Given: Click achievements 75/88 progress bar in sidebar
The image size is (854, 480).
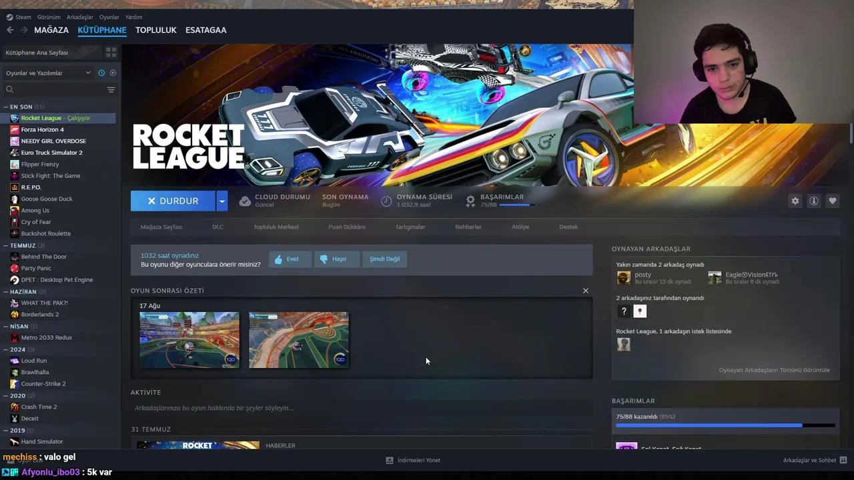Looking at the screenshot, I should [725, 425].
